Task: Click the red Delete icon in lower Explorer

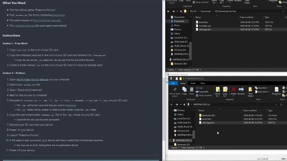Action: click(x=233, y=89)
